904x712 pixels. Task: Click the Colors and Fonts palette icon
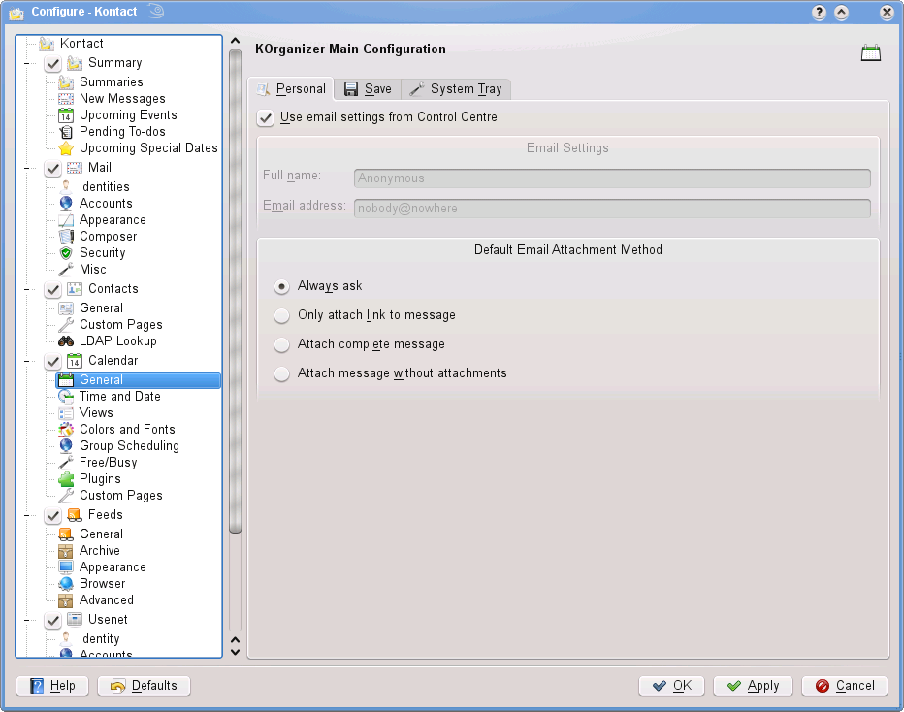[x=66, y=430]
